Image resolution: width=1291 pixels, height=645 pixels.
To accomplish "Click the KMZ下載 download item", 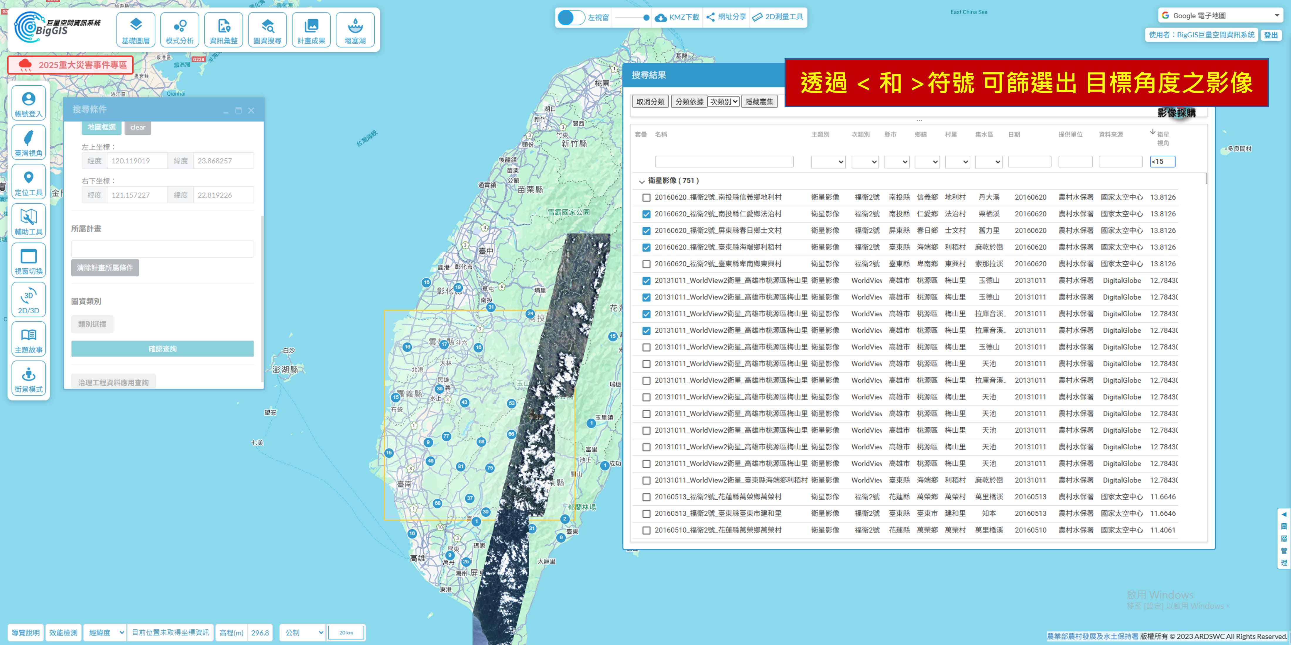I will [x=677, y=17].
